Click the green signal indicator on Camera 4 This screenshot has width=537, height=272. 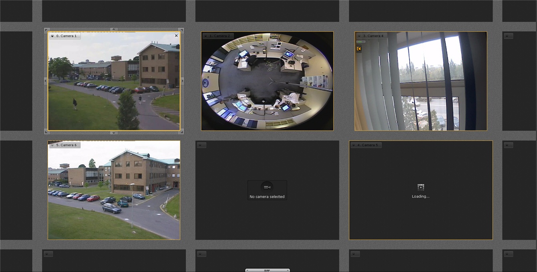pyautogui.click(x=361, y=42)
